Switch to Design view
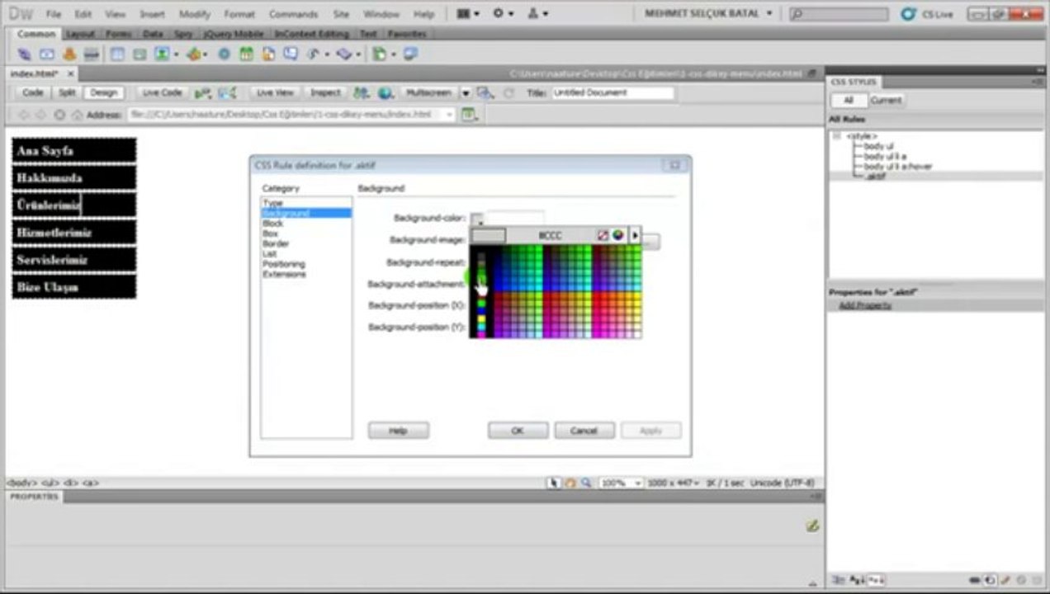 tap(104, 93)
